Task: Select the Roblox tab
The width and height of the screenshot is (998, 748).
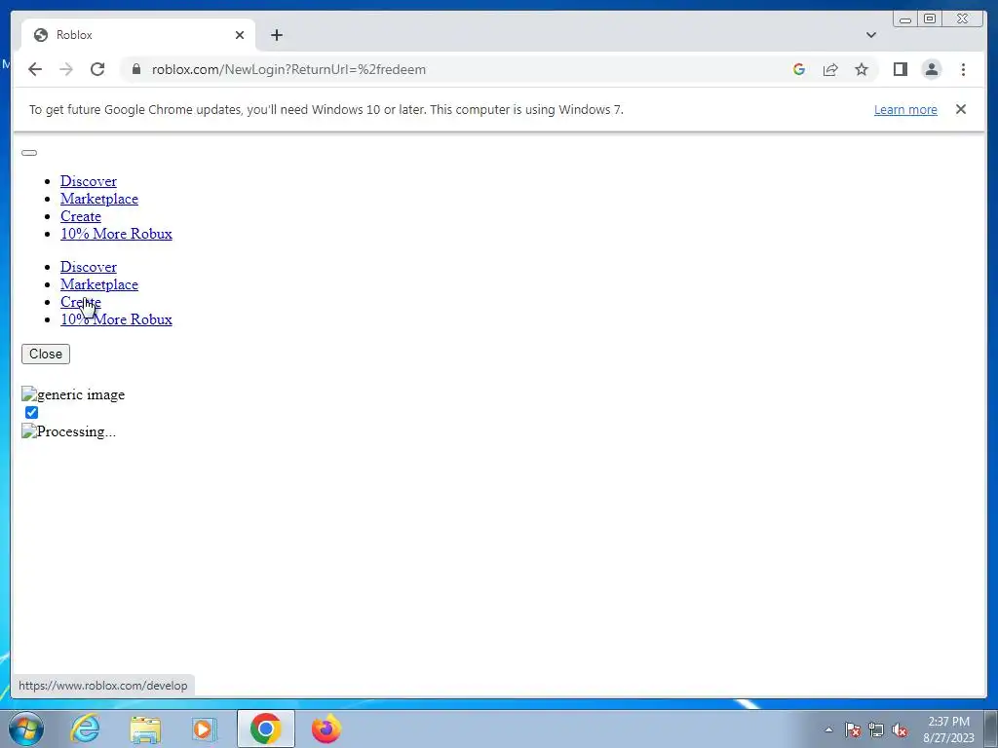Action: [138, 35]
